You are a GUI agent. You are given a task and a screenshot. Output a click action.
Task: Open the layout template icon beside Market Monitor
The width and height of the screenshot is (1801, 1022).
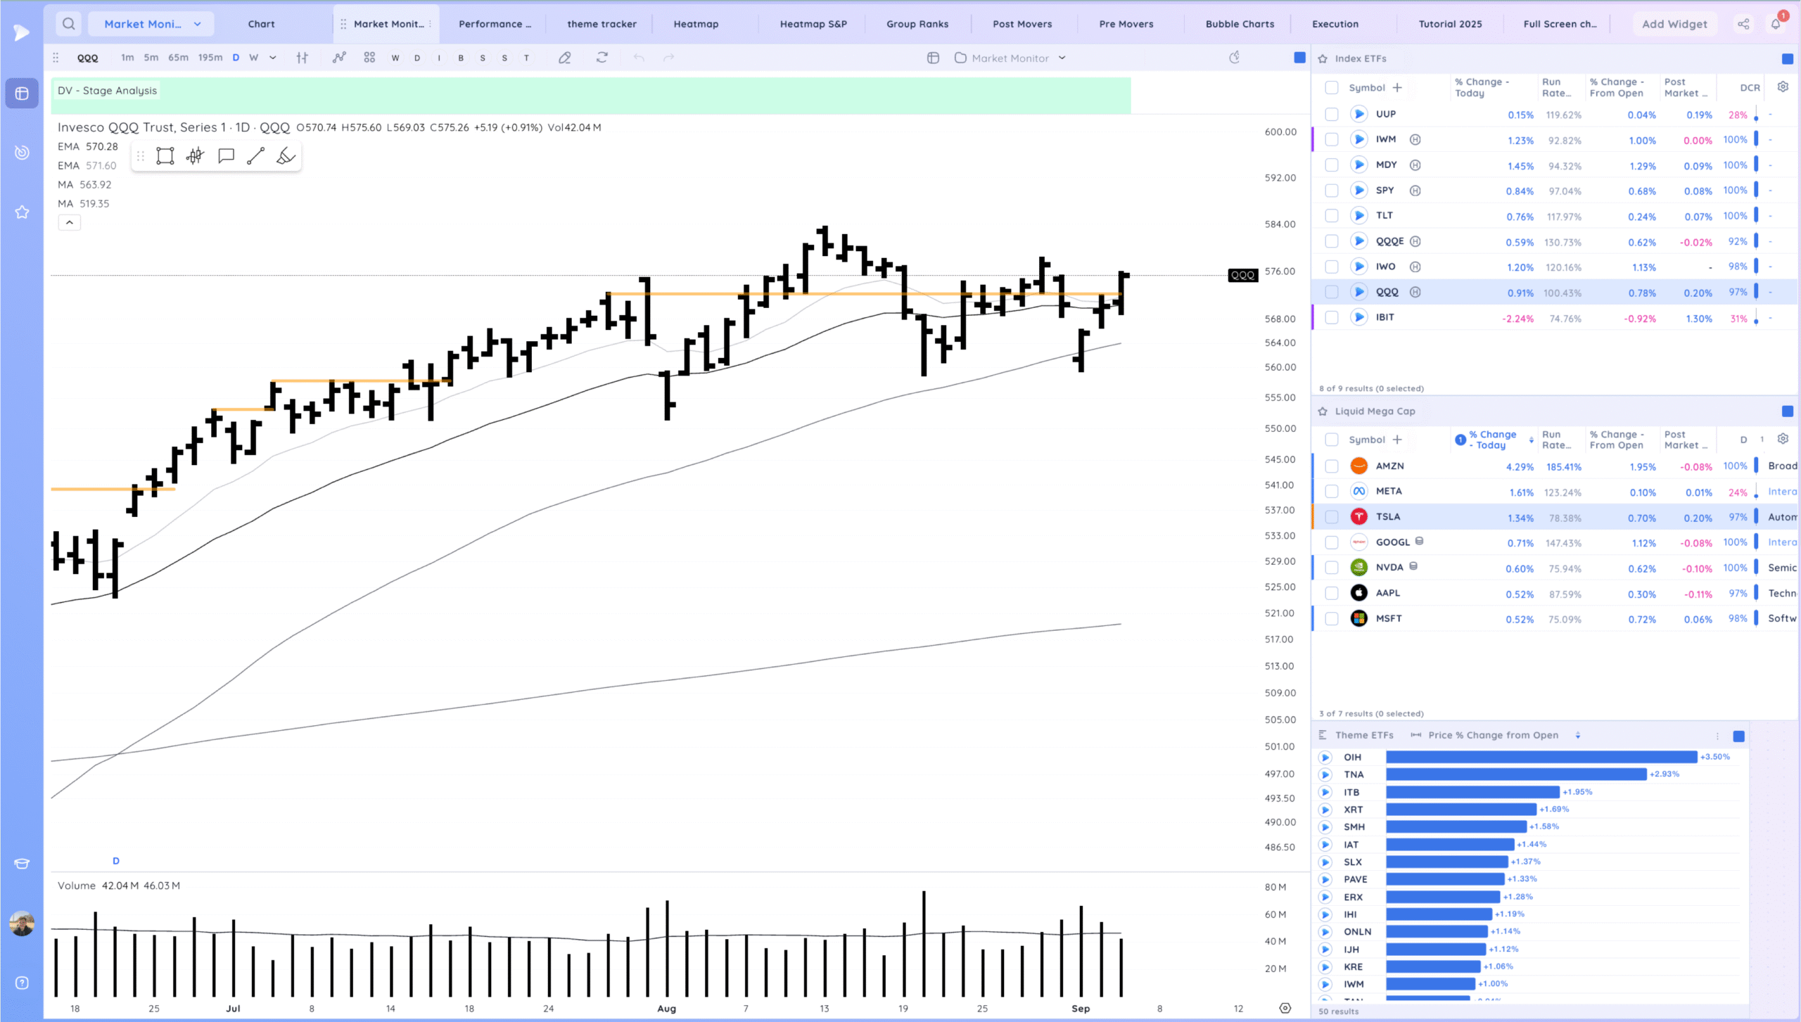pyautogui.click(x=933, y=58)
